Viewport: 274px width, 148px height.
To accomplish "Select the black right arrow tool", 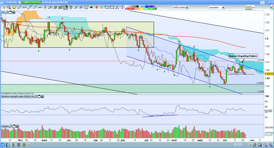I will [91, 8].
